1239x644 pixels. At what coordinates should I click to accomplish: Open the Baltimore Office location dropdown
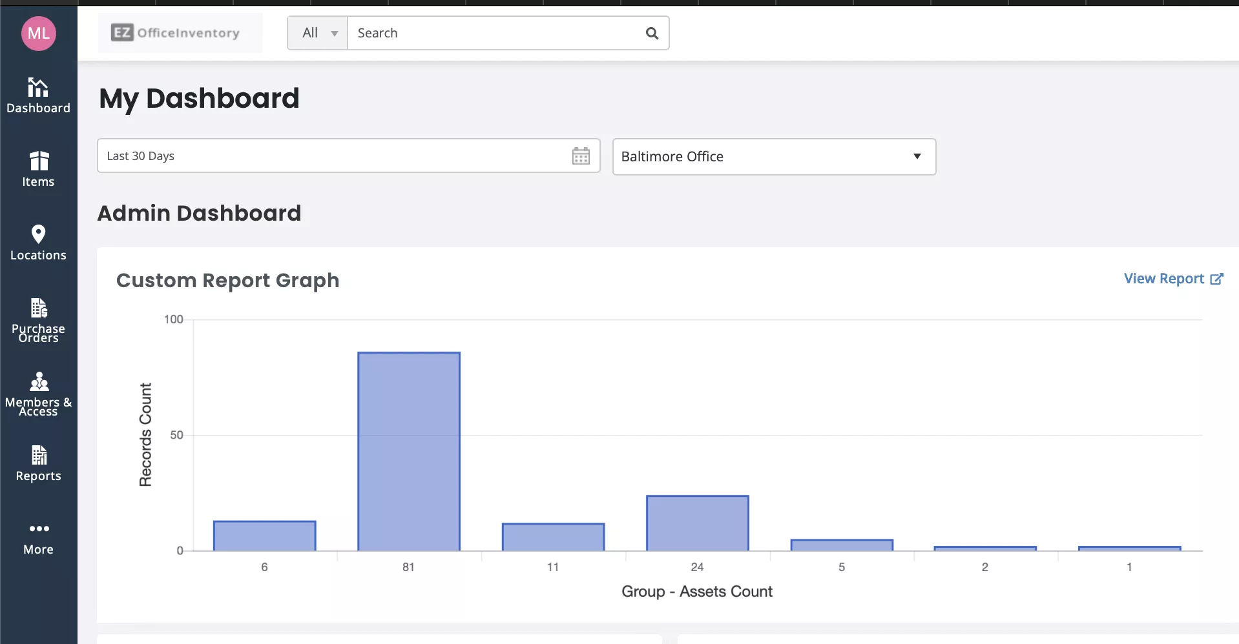point(773,157)
